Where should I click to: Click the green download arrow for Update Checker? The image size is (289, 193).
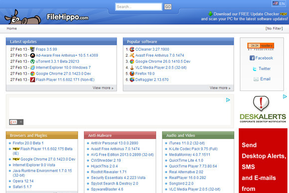coord(210,13)
